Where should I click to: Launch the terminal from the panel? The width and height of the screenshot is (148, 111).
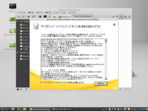(22, 109)
